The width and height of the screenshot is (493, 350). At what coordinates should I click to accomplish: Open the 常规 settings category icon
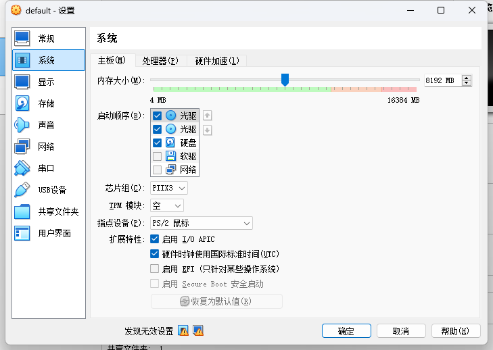tap(22, 39)
